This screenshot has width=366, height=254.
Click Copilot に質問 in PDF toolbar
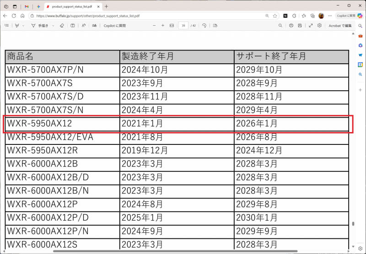click(x=115, y=26)
